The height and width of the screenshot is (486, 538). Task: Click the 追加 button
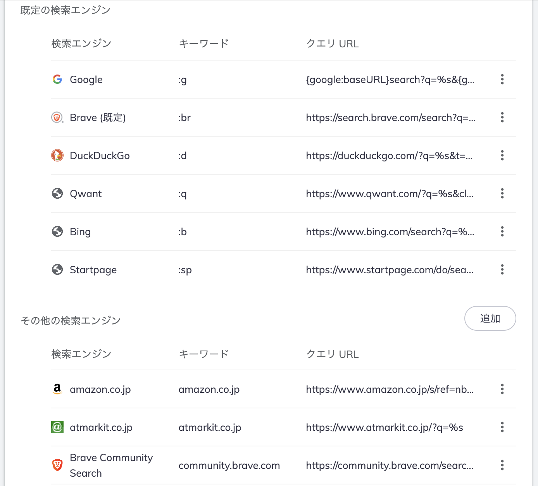(x=490, y=318)
